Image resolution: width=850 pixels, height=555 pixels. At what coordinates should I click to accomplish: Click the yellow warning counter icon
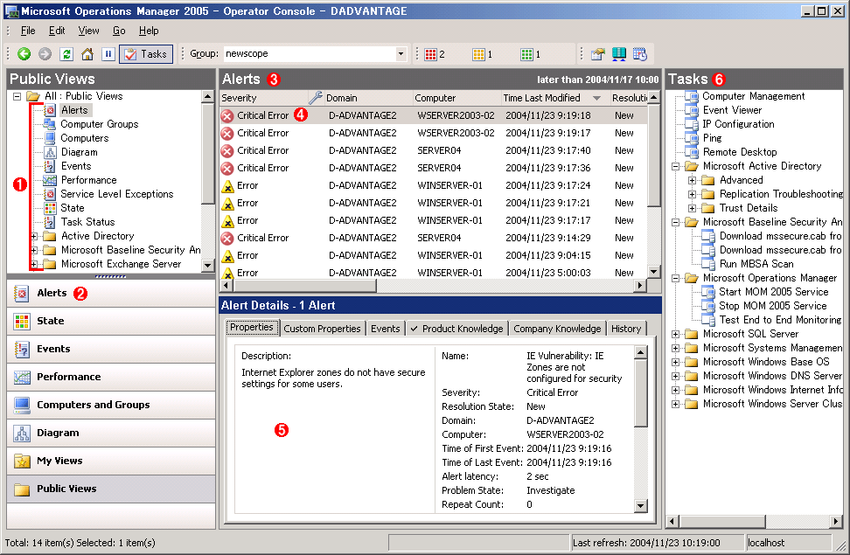pos(478,54)
